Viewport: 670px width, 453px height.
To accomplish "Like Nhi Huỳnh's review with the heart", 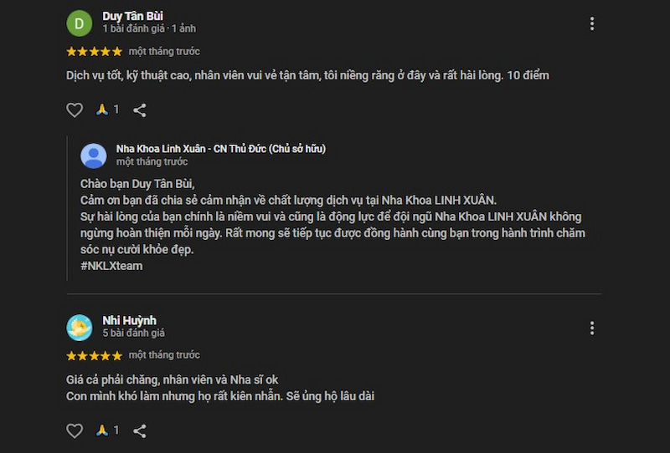I will [75, 430].
